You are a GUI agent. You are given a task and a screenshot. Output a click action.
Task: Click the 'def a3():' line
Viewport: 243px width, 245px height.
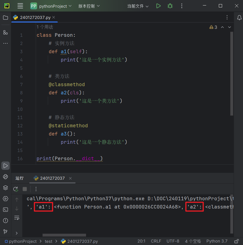[x=62, y=134]
